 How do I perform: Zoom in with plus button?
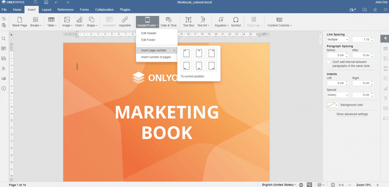[378, 185]
